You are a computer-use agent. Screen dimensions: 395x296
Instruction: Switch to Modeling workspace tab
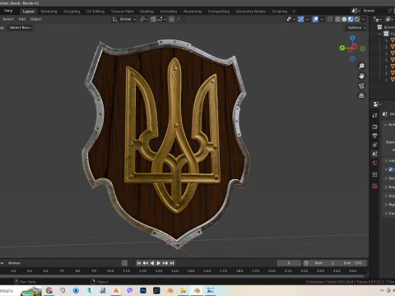[49, 12]
